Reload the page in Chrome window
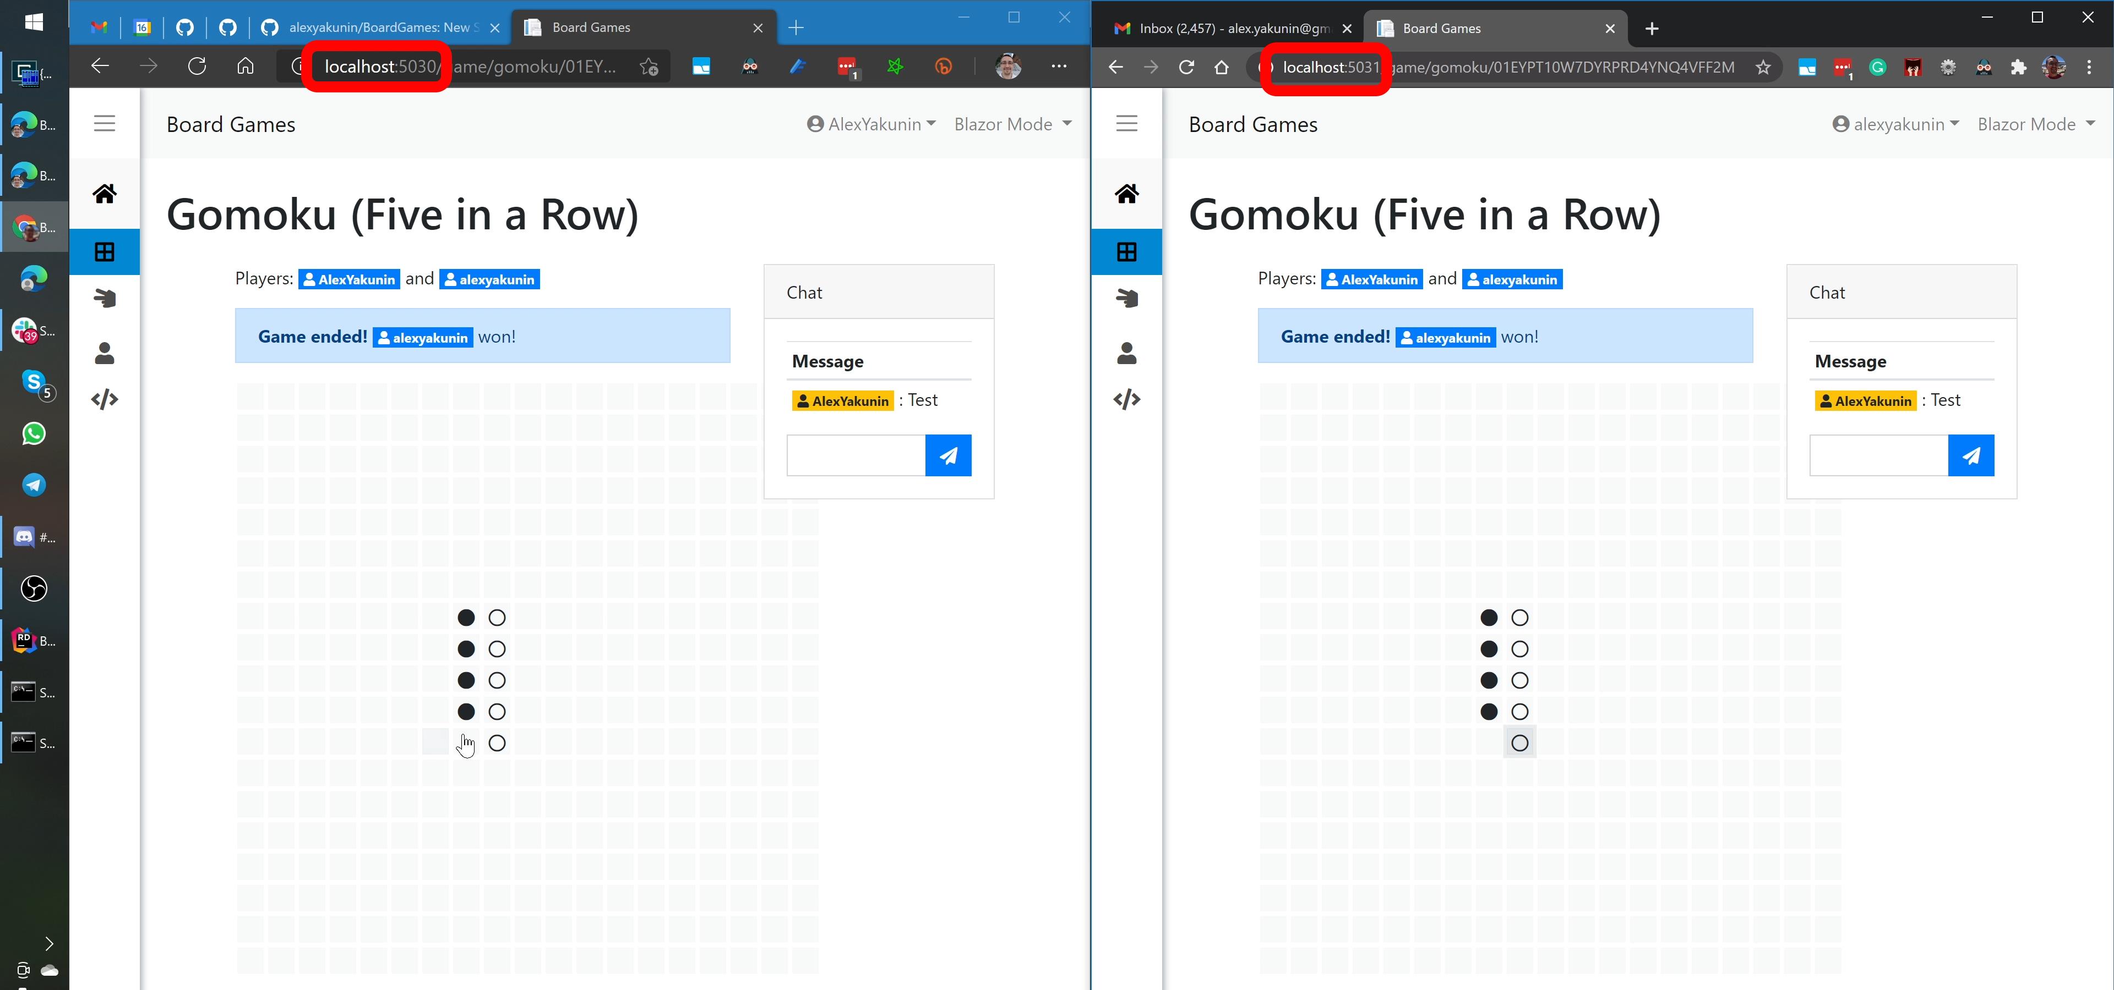The width and height of the screenshot is (2114, 990). click(x=1186, y=67)
